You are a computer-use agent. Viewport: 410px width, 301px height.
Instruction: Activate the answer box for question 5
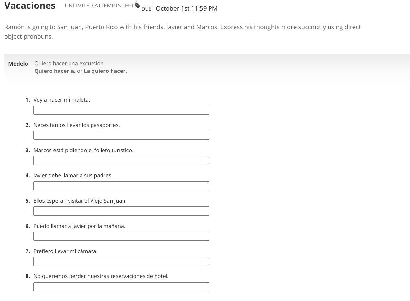121,211
